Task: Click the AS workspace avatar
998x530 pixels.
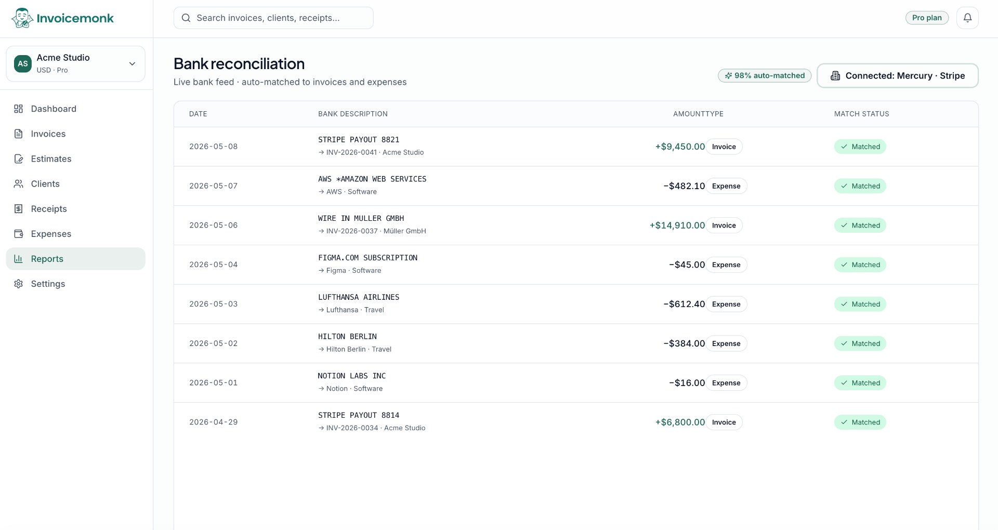Action: 23,64
